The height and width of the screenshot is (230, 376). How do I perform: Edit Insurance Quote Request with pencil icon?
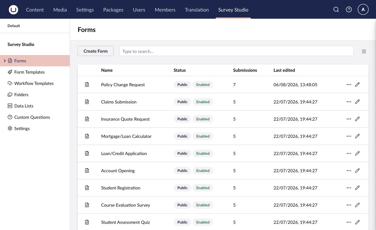click(357, 119)
